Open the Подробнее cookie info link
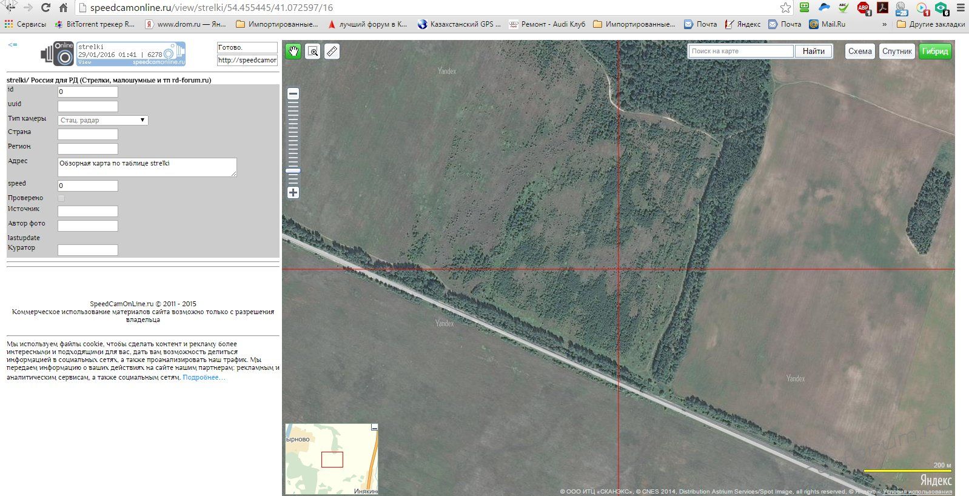 click(x=204, y=378)
